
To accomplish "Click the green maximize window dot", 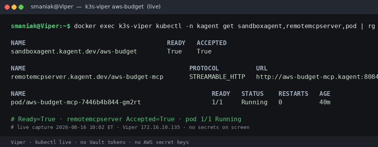I will point(21,7).
